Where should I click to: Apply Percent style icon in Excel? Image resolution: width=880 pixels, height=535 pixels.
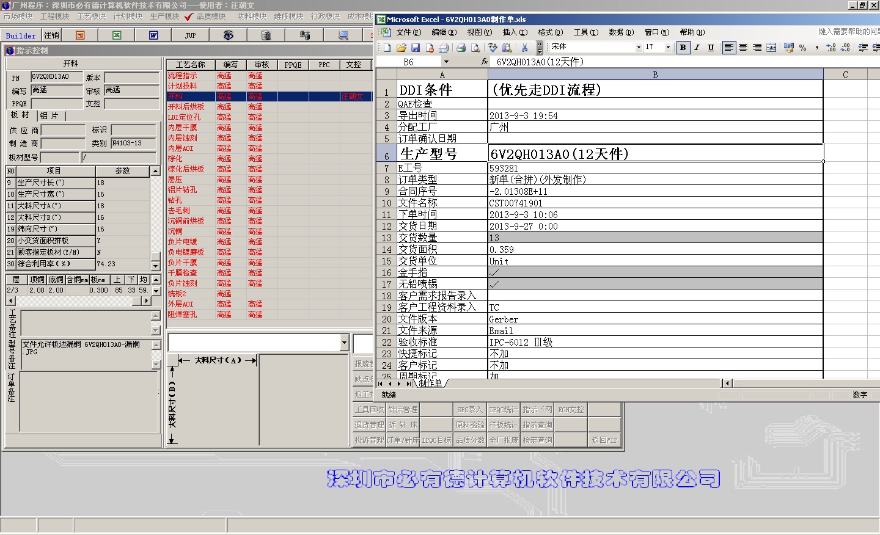[802, 48]
